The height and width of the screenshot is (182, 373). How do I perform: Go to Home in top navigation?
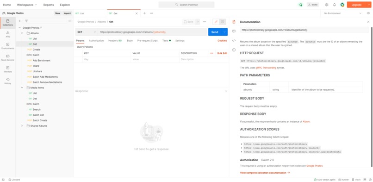click(7, 5)
